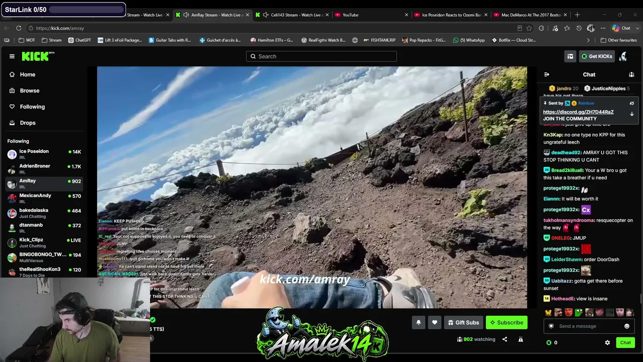Open browser Extensions puzzle icon

point(542,28)
